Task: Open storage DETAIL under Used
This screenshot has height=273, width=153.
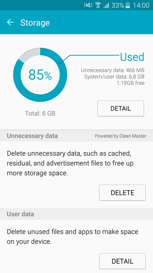Action: click(121, 108)
